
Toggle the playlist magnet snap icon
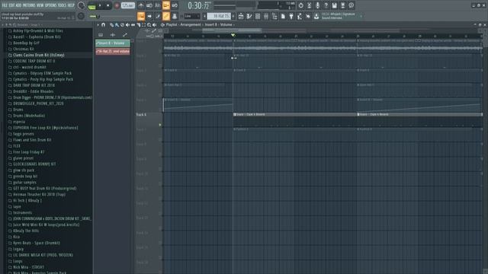(104, 25)
